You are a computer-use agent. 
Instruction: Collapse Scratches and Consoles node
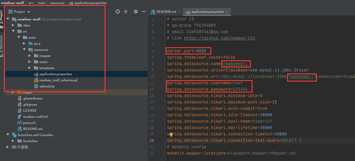8,135
